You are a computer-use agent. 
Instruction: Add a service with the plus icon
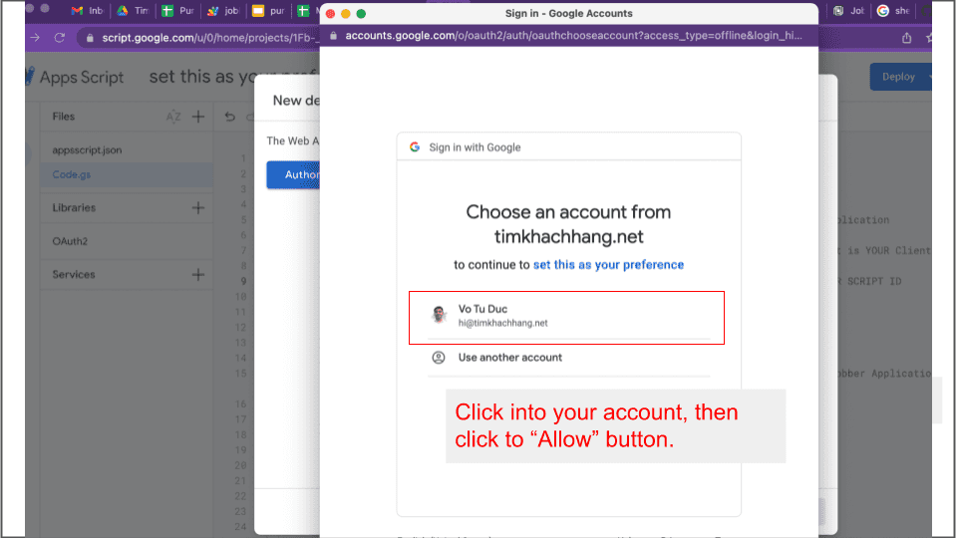pos(198,275)
